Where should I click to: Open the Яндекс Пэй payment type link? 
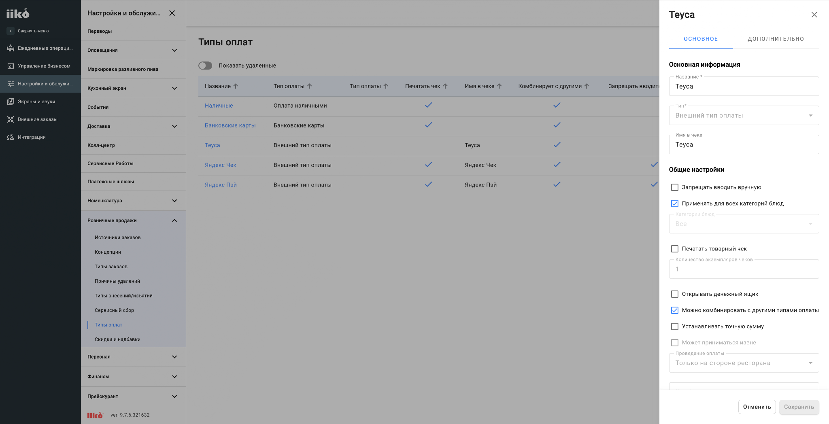221,185
